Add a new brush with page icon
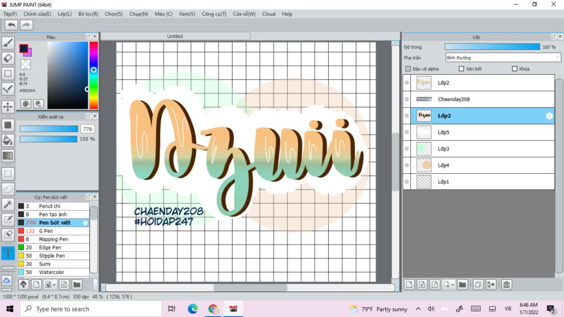Image resolution: width=564 pixels, height=317 pixels. (x=36, y=285)
